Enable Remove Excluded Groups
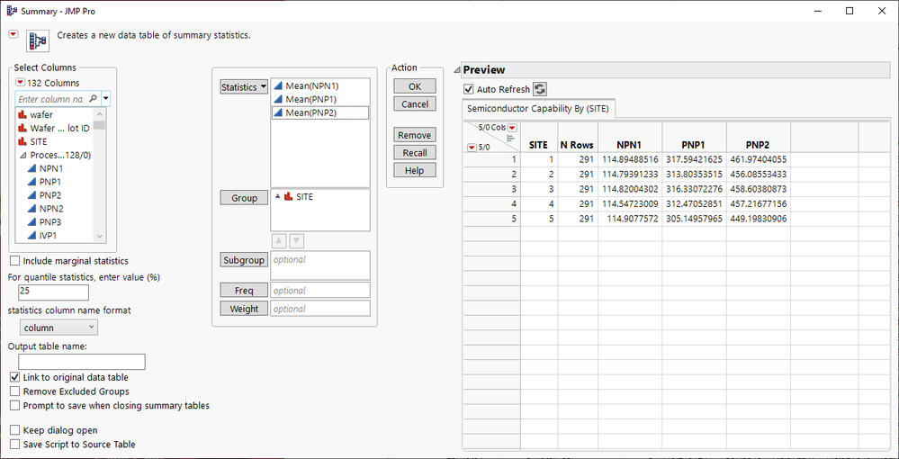 (15, 391)
